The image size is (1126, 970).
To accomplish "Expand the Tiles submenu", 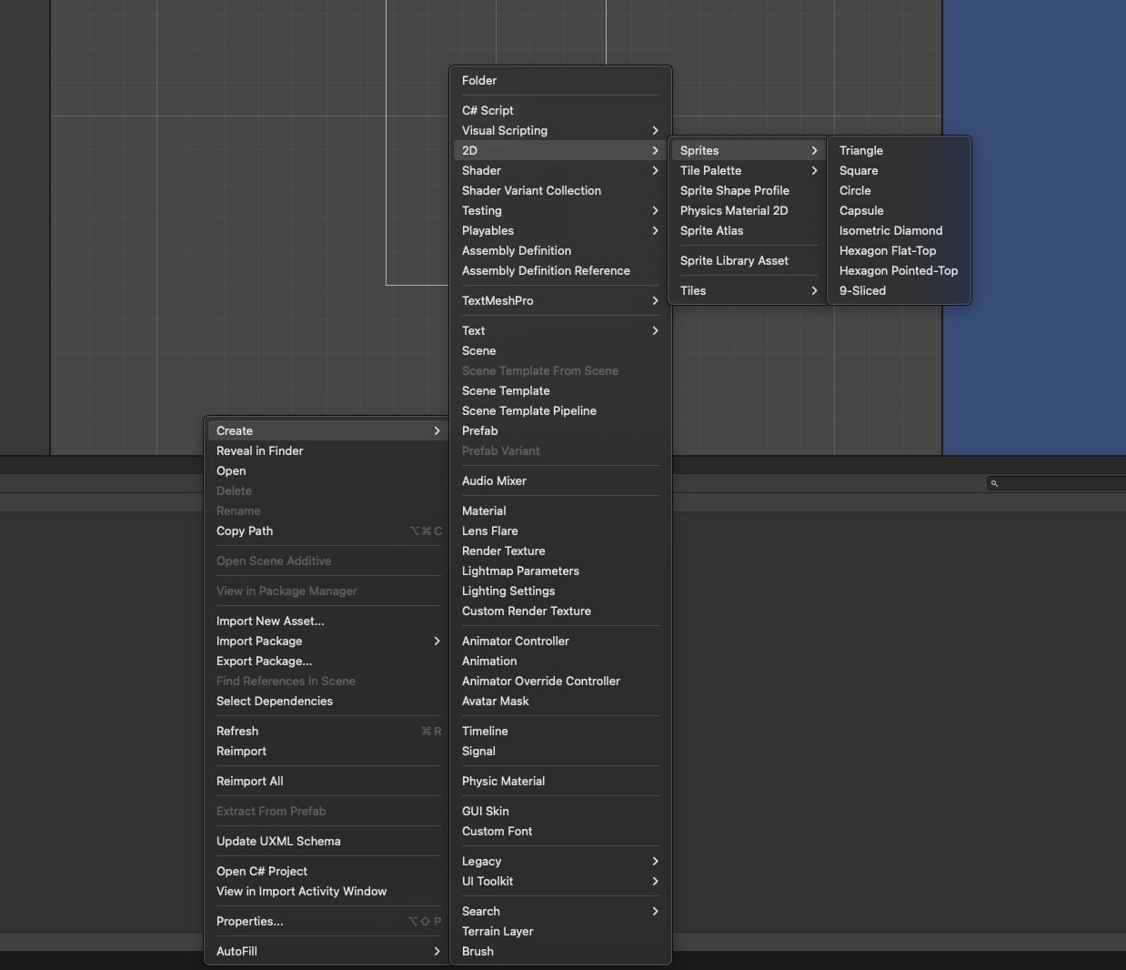I will tap(749, 290).
